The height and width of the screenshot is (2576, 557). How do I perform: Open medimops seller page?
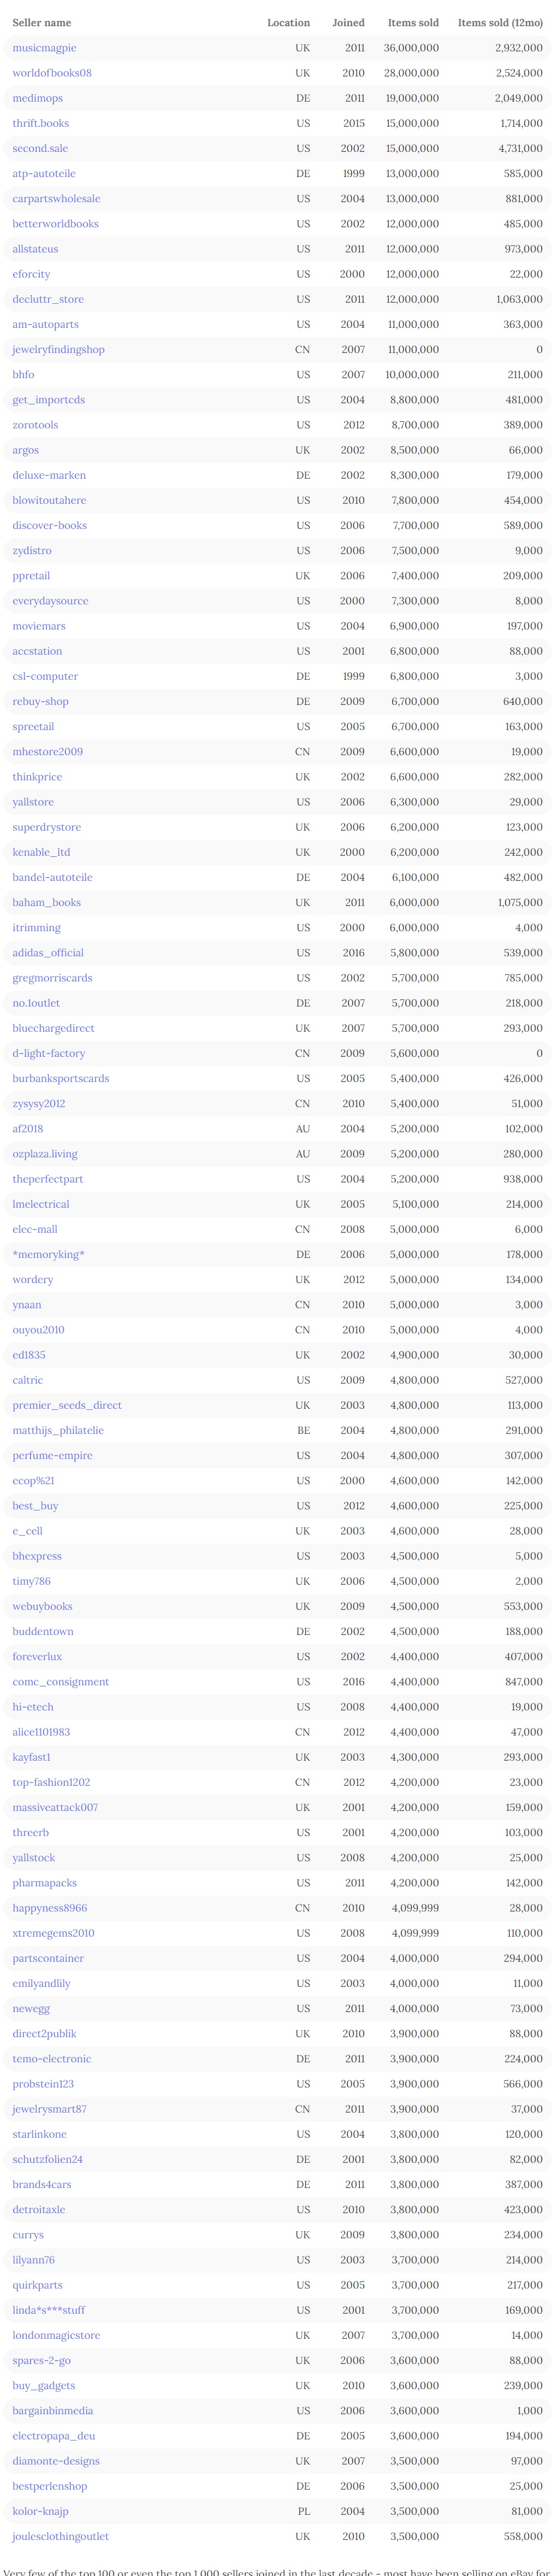click(x=37, y=98)
